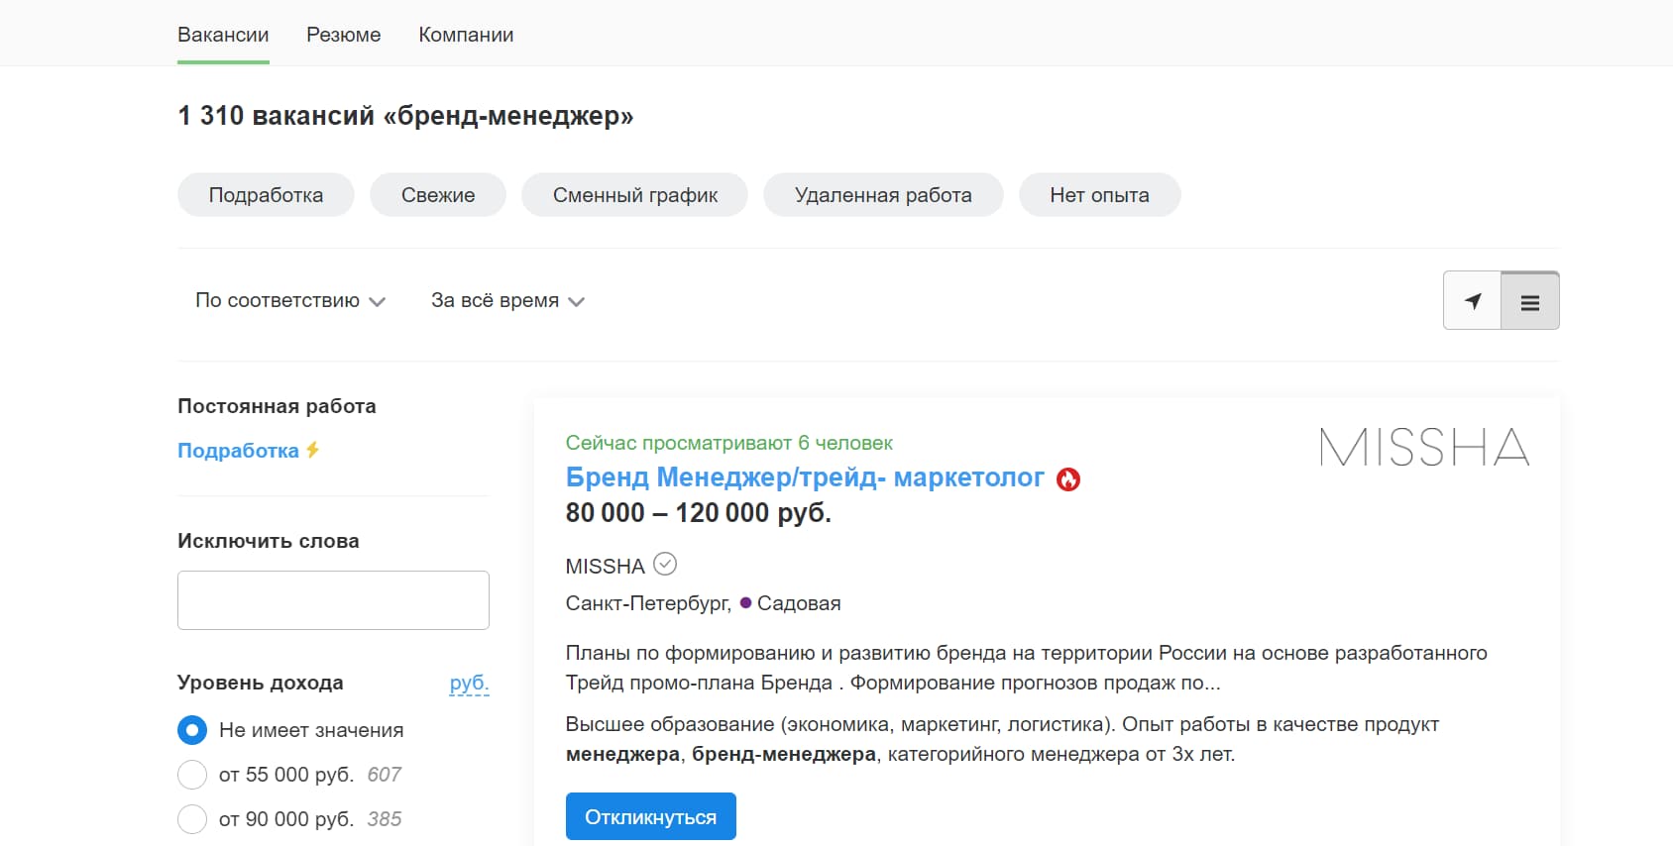Apply the Нет опыта filter chip

pos(1099,194)
